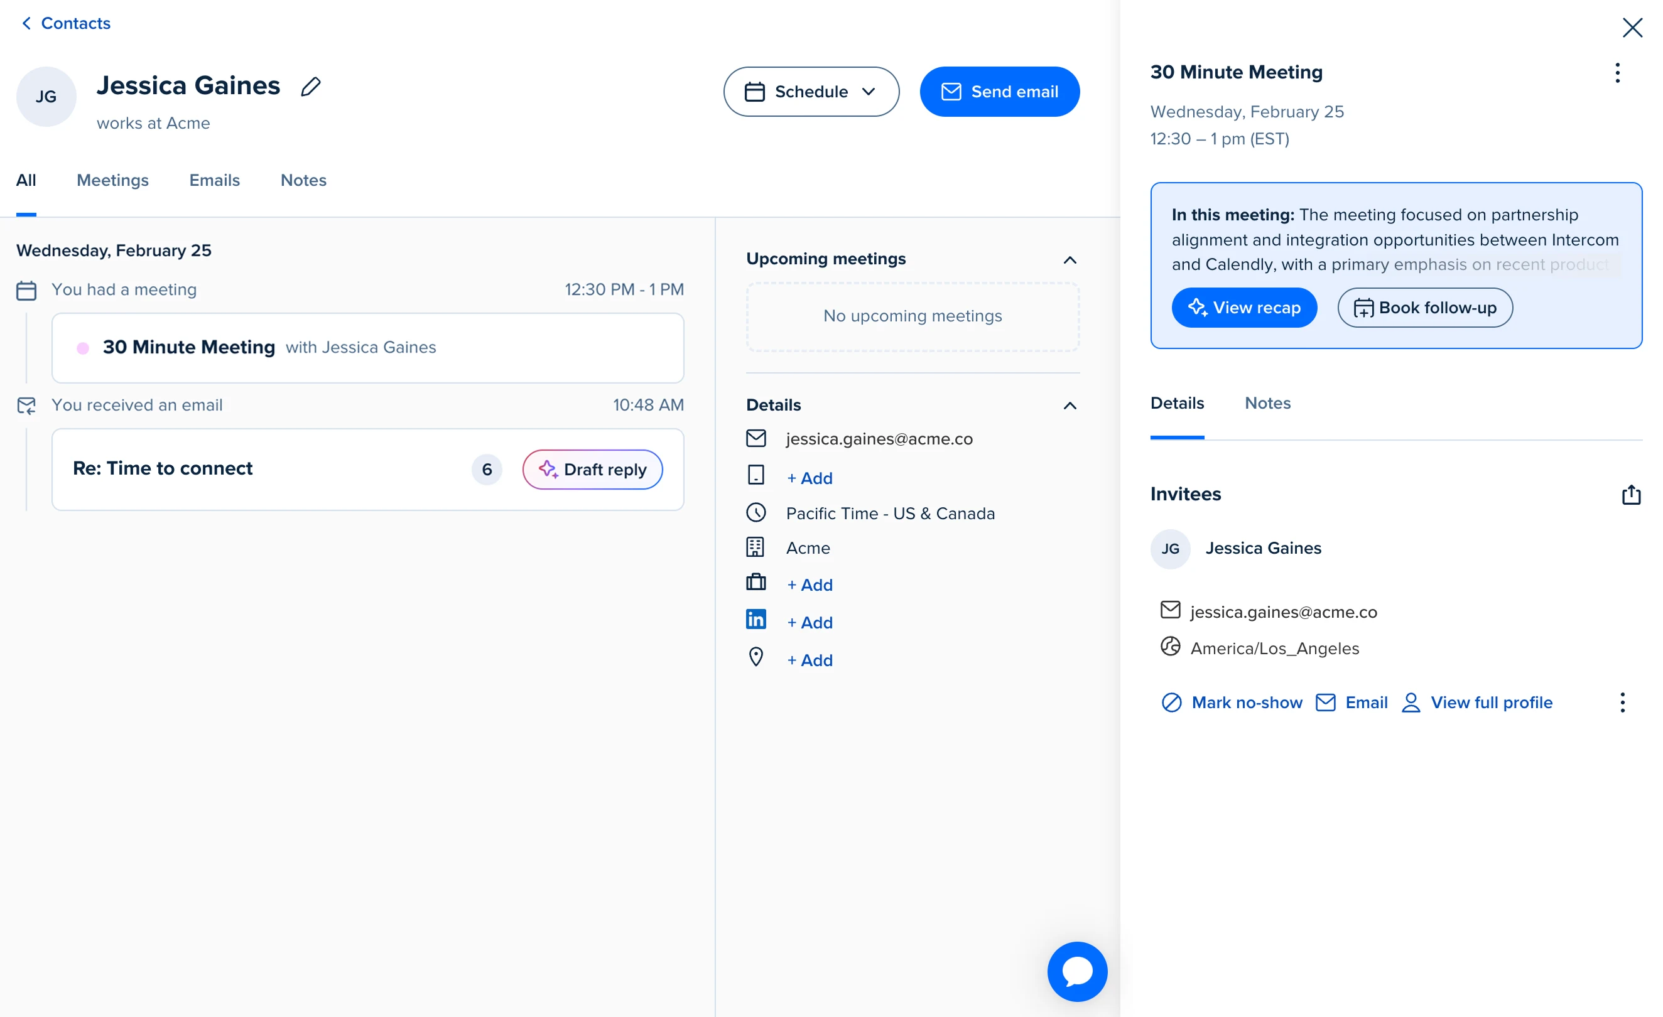Click the share icon next to Invitees
This screenshot has height=1017, width=1663.
[1632, 495]
